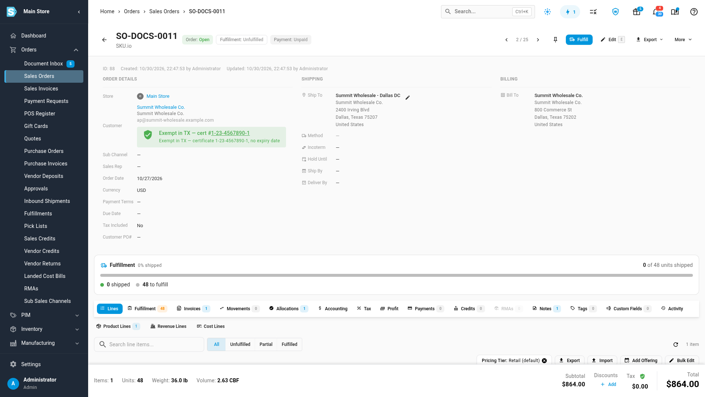Edit the Ship To address pencil icon
705x397 pixels.
[408, 97]
